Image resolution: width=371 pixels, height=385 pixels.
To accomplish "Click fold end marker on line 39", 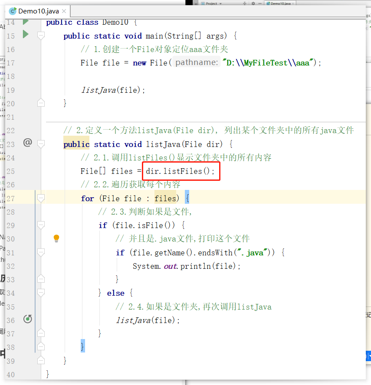I will tap(41, 360).
